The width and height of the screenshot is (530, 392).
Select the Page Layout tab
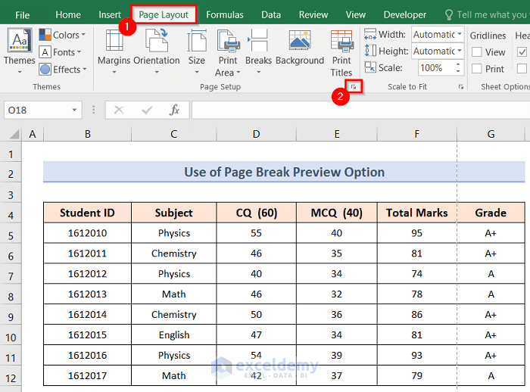(164, 15)
